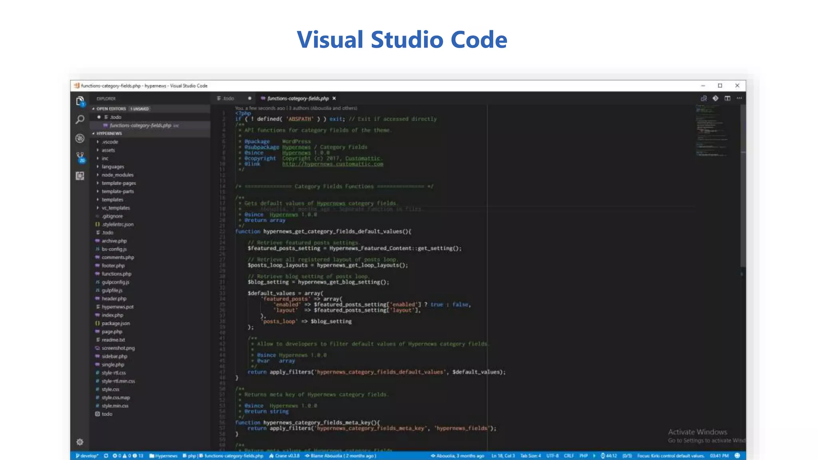Click the split editor icon
The height and width of the screenshot is (460, 818).
[727, 98]
